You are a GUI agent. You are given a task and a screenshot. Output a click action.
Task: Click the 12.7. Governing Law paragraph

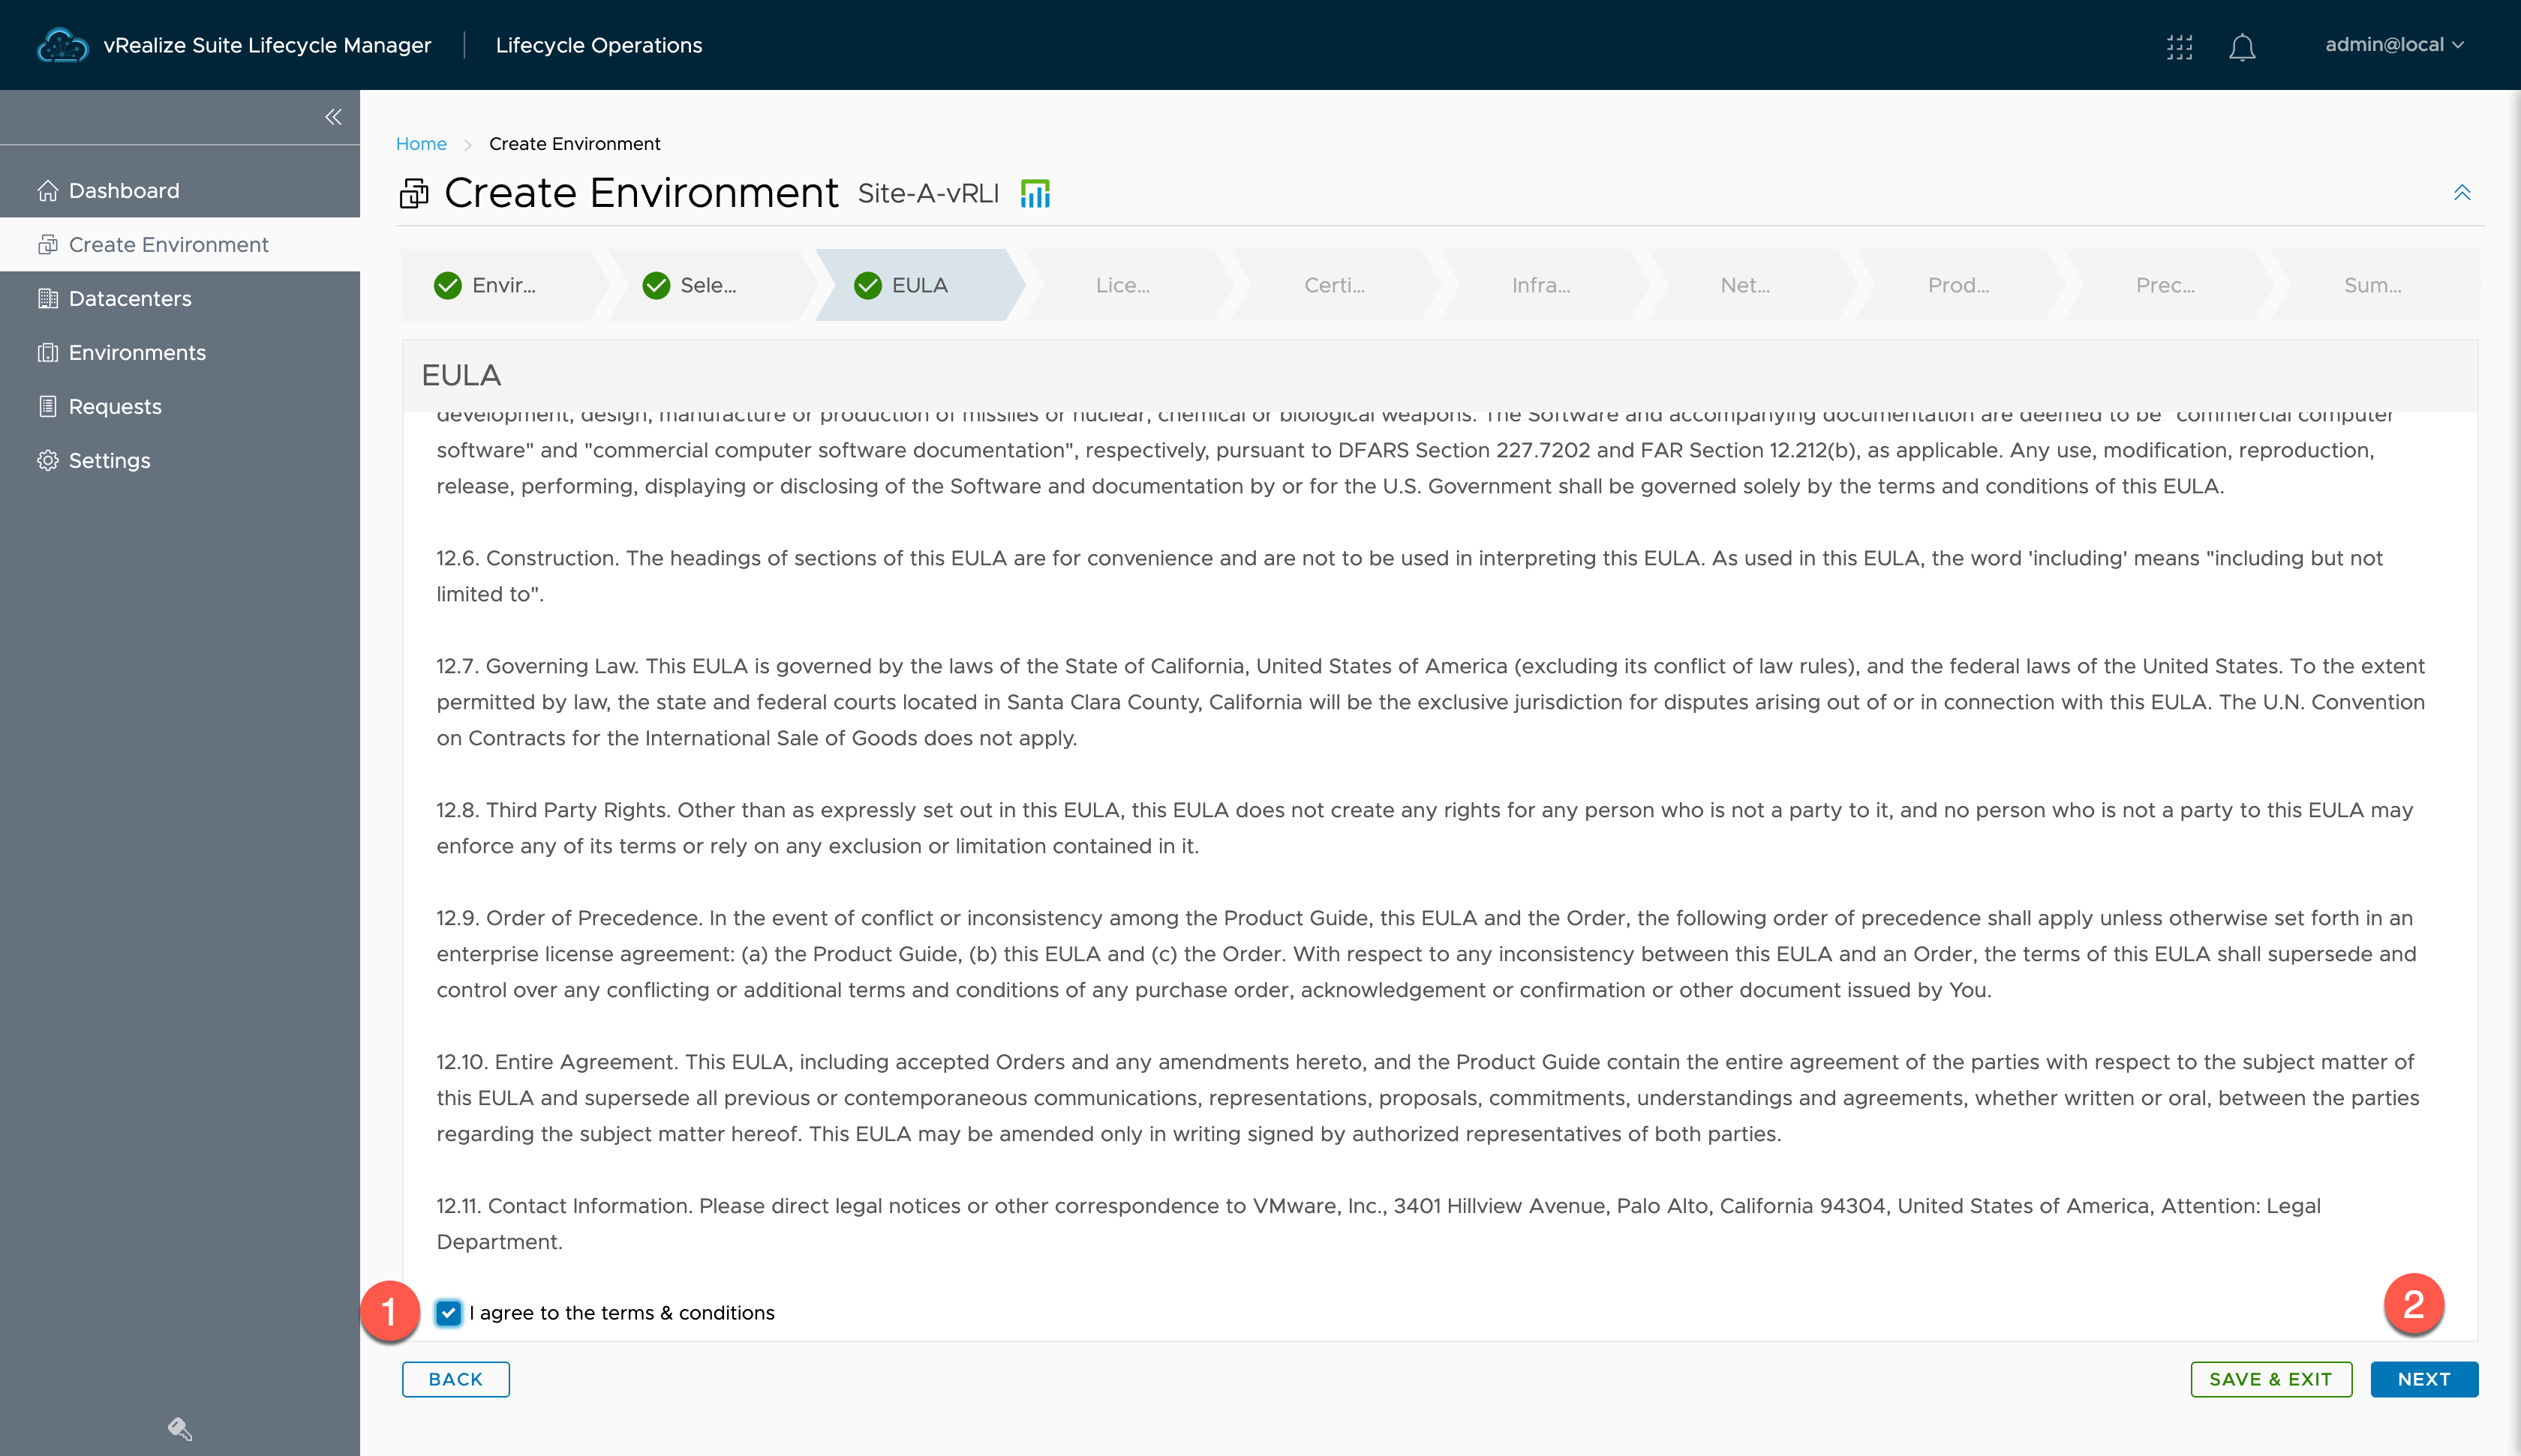point(1431,702)
